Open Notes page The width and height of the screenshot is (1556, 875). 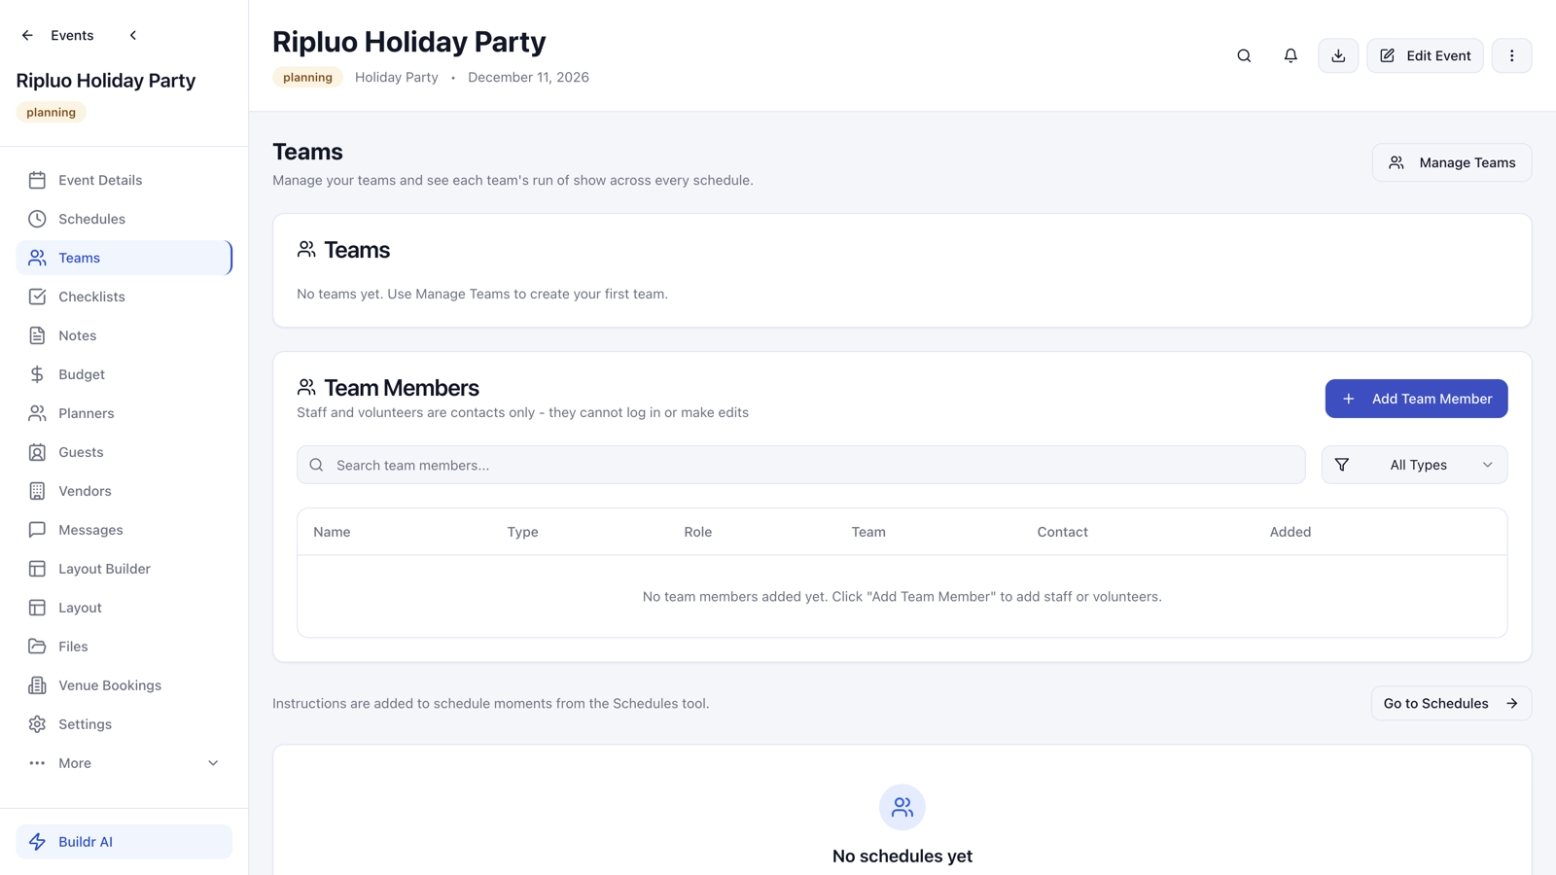(124, 335)
